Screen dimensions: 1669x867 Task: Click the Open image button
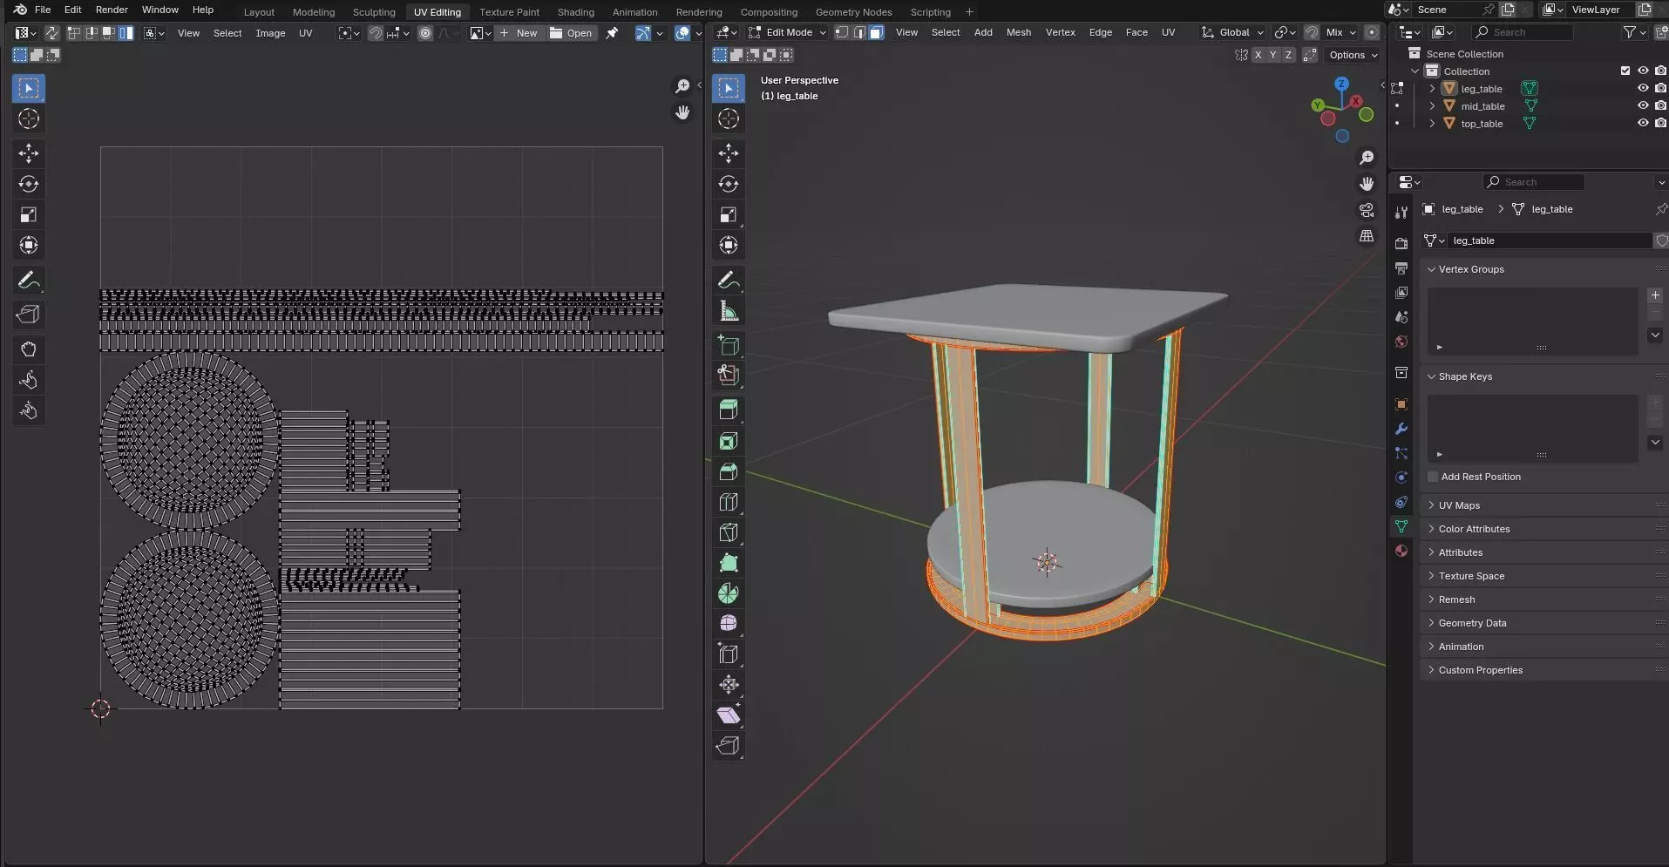click(571, 33)
